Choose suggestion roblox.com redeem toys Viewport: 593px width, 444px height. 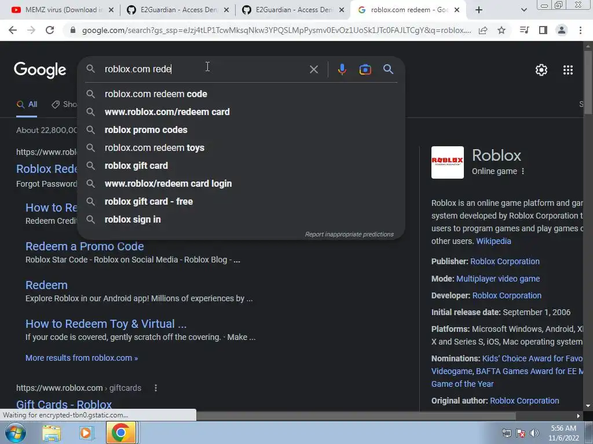coord(241,147)
